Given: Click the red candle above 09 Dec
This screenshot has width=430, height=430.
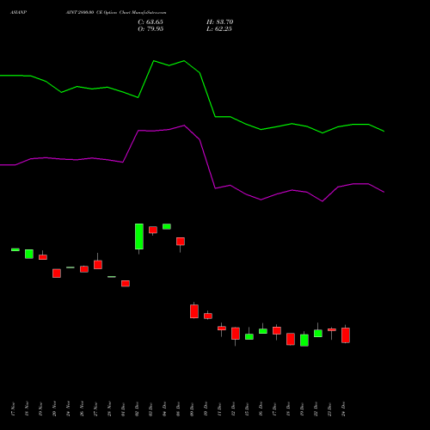Looking at the screenshot, I should coord(194,311).
